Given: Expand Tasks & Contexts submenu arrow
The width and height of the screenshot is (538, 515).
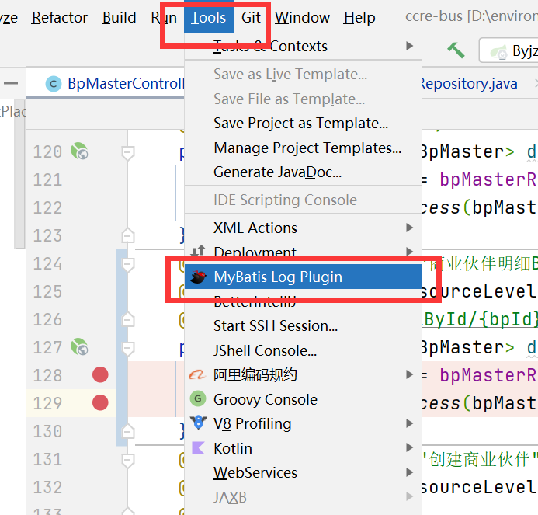Looking at the screenshot, I should pyautogui.click(x=409, y=46).
